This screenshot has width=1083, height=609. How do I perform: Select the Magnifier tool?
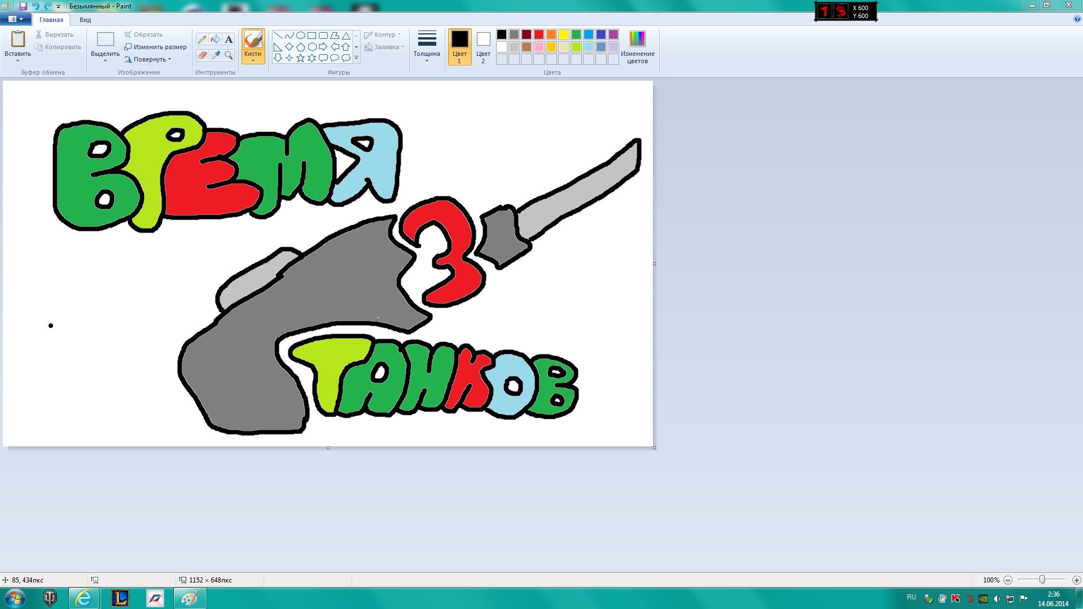pyautogui.click(x=229, y=55)
